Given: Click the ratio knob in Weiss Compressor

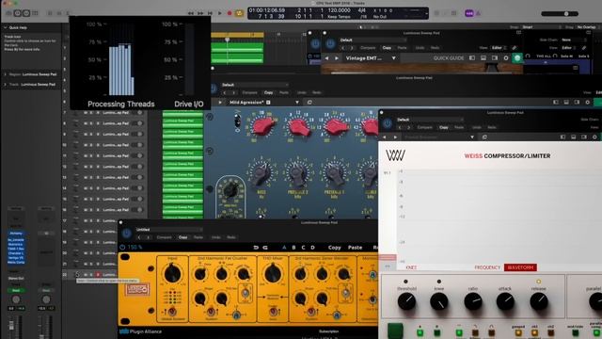Looking at the screenshot, I should [473, 301].
